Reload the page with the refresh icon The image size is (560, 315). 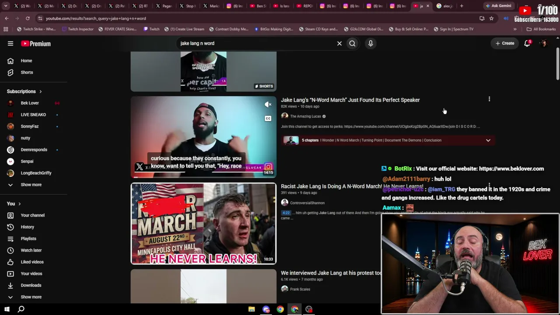coord(28,18)
